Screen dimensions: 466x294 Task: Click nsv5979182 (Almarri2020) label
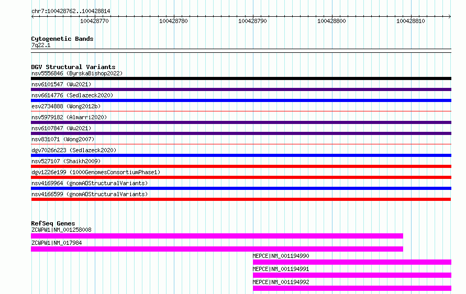(69, 117)
